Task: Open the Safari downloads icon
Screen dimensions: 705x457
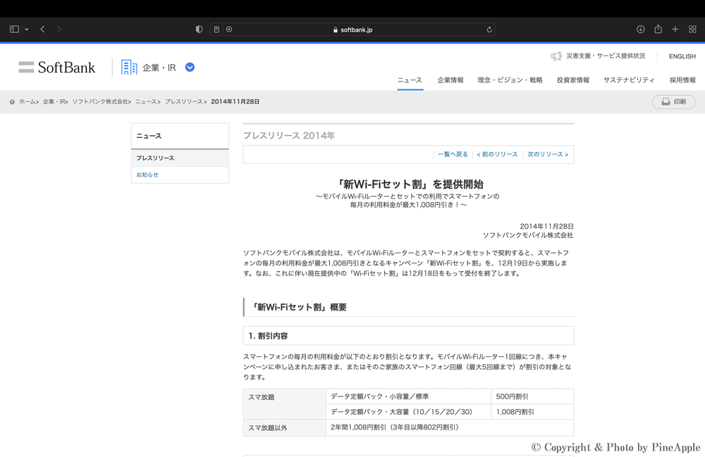Action: point(640,30)
